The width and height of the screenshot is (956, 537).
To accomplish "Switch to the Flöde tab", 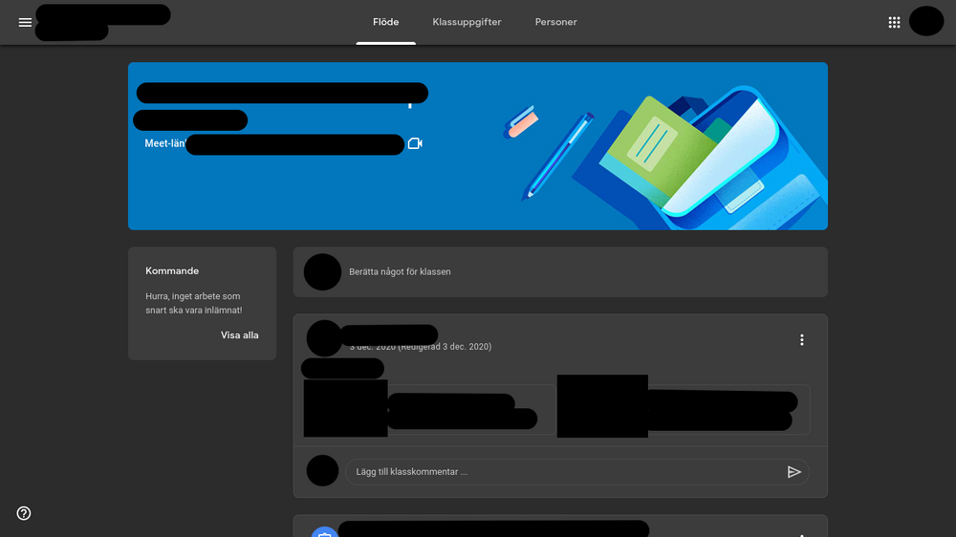I will (385, 22).
